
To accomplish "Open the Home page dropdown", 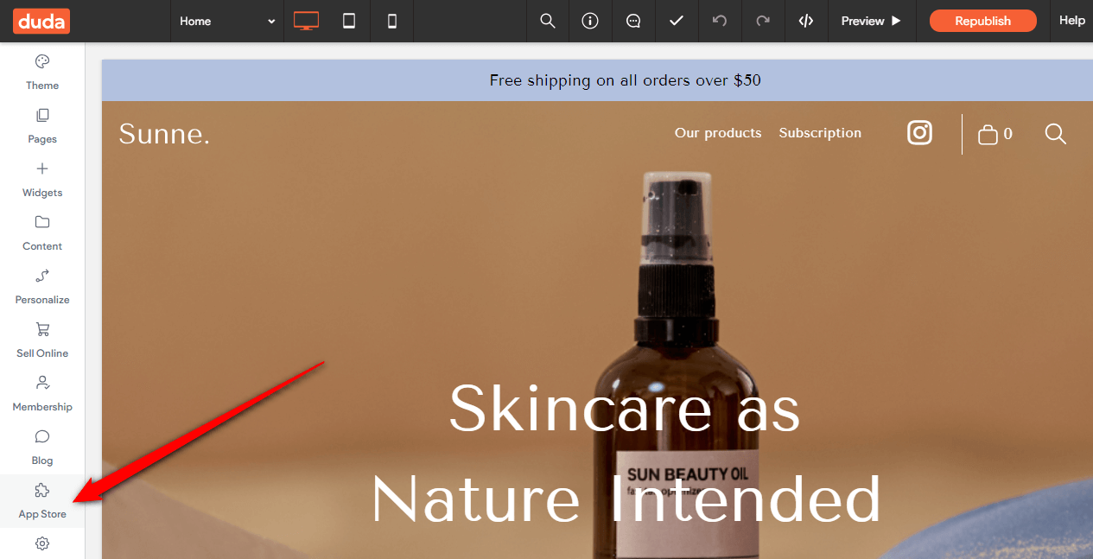I will pyautogui.click(x=227, y=21).
